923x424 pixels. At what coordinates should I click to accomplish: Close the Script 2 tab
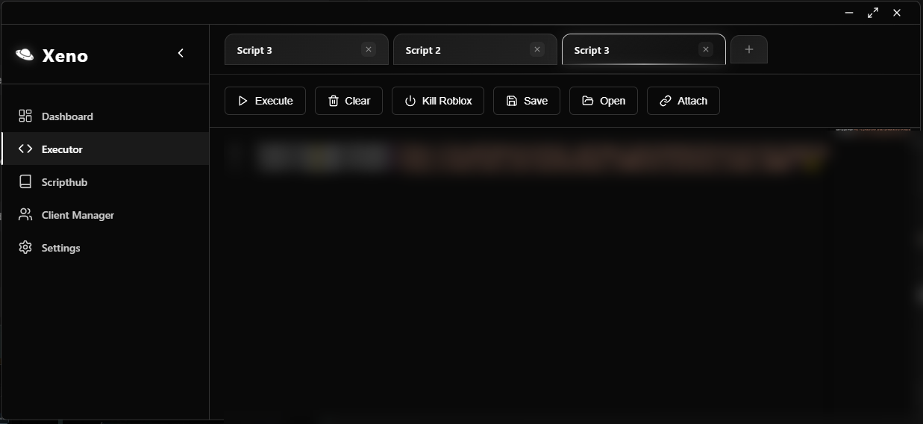click(x=537, y=49)
